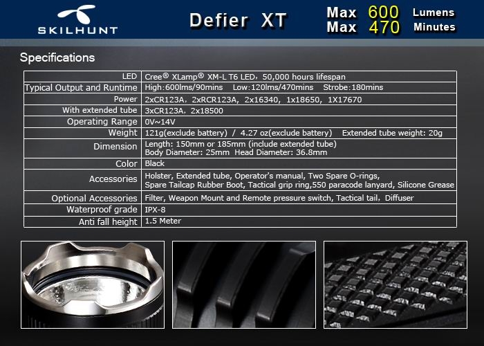The width and height of the screenshot is (484, 346).
Task: Click 'Extended tube weight: 20g' text
Action: (x=392, y=133)
